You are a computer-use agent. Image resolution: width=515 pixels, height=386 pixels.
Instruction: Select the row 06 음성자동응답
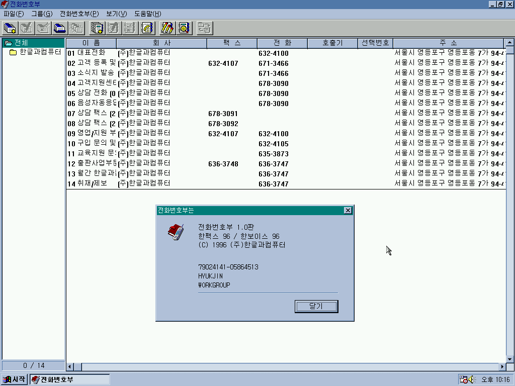coord(286,104)
